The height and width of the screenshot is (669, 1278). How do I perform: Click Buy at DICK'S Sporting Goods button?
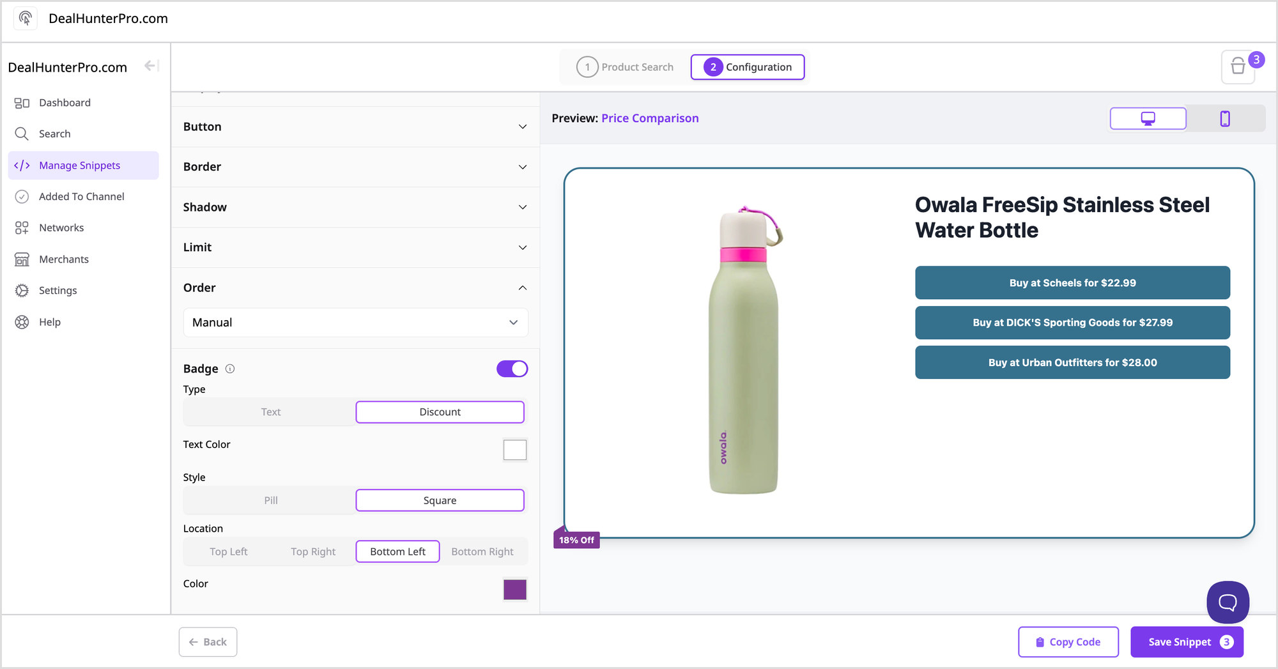(x=1072, y=323)
